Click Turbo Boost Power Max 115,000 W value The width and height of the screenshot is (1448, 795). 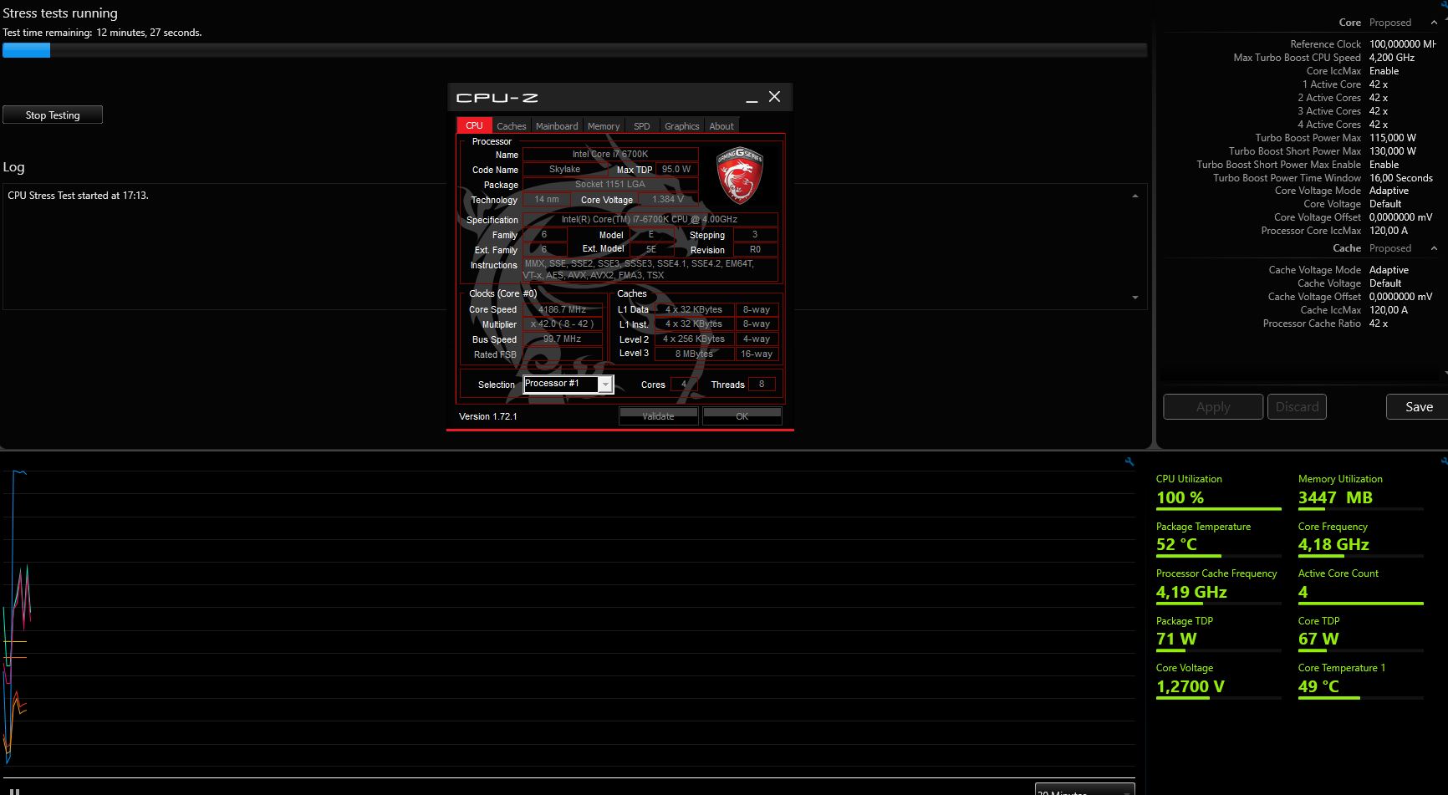point(1393,138)
